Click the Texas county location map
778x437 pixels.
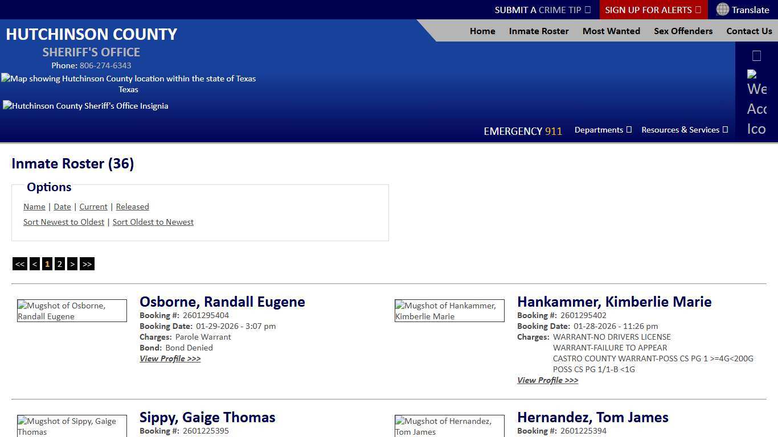(129, 79)
